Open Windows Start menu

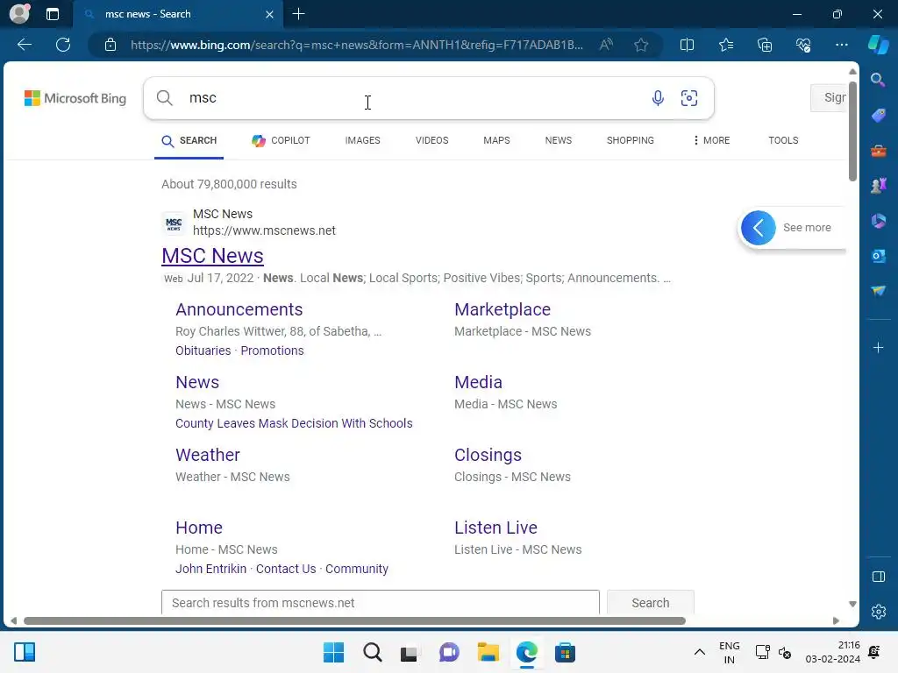[x=333, y=652]
